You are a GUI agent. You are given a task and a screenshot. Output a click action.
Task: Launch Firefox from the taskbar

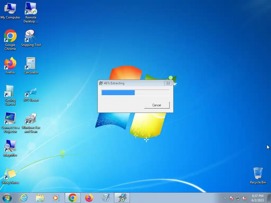(x=89, y=198)
